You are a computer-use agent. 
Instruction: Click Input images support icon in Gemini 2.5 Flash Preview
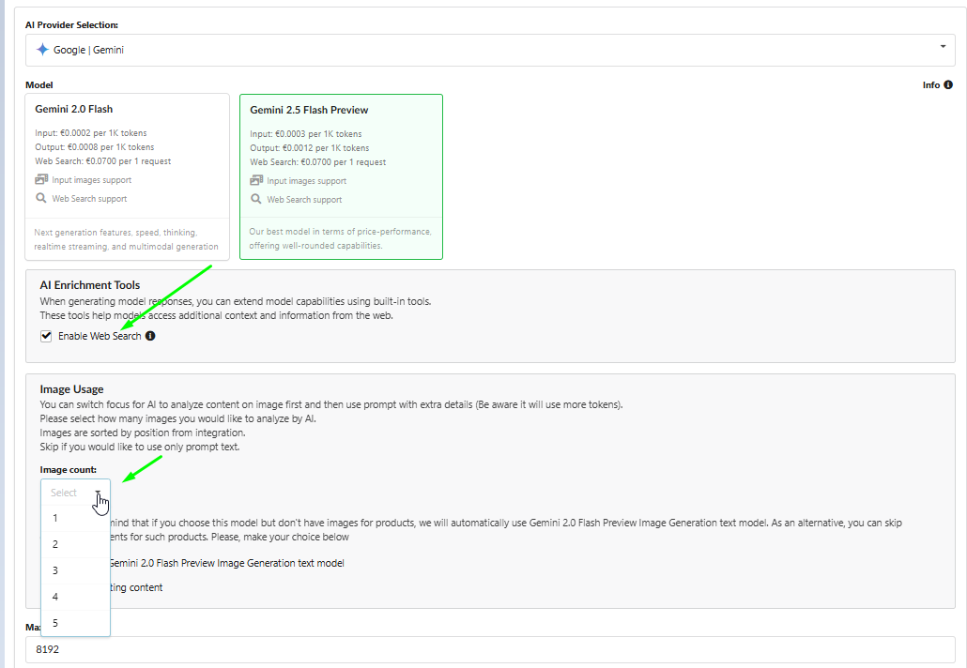(256, 180)
